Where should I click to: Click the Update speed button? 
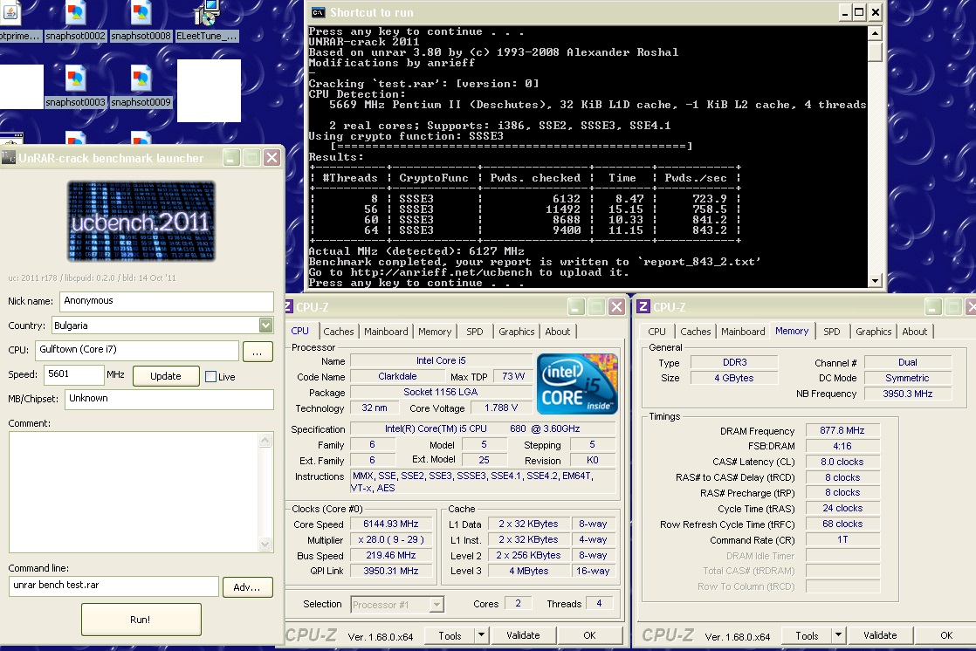point(166,376)
